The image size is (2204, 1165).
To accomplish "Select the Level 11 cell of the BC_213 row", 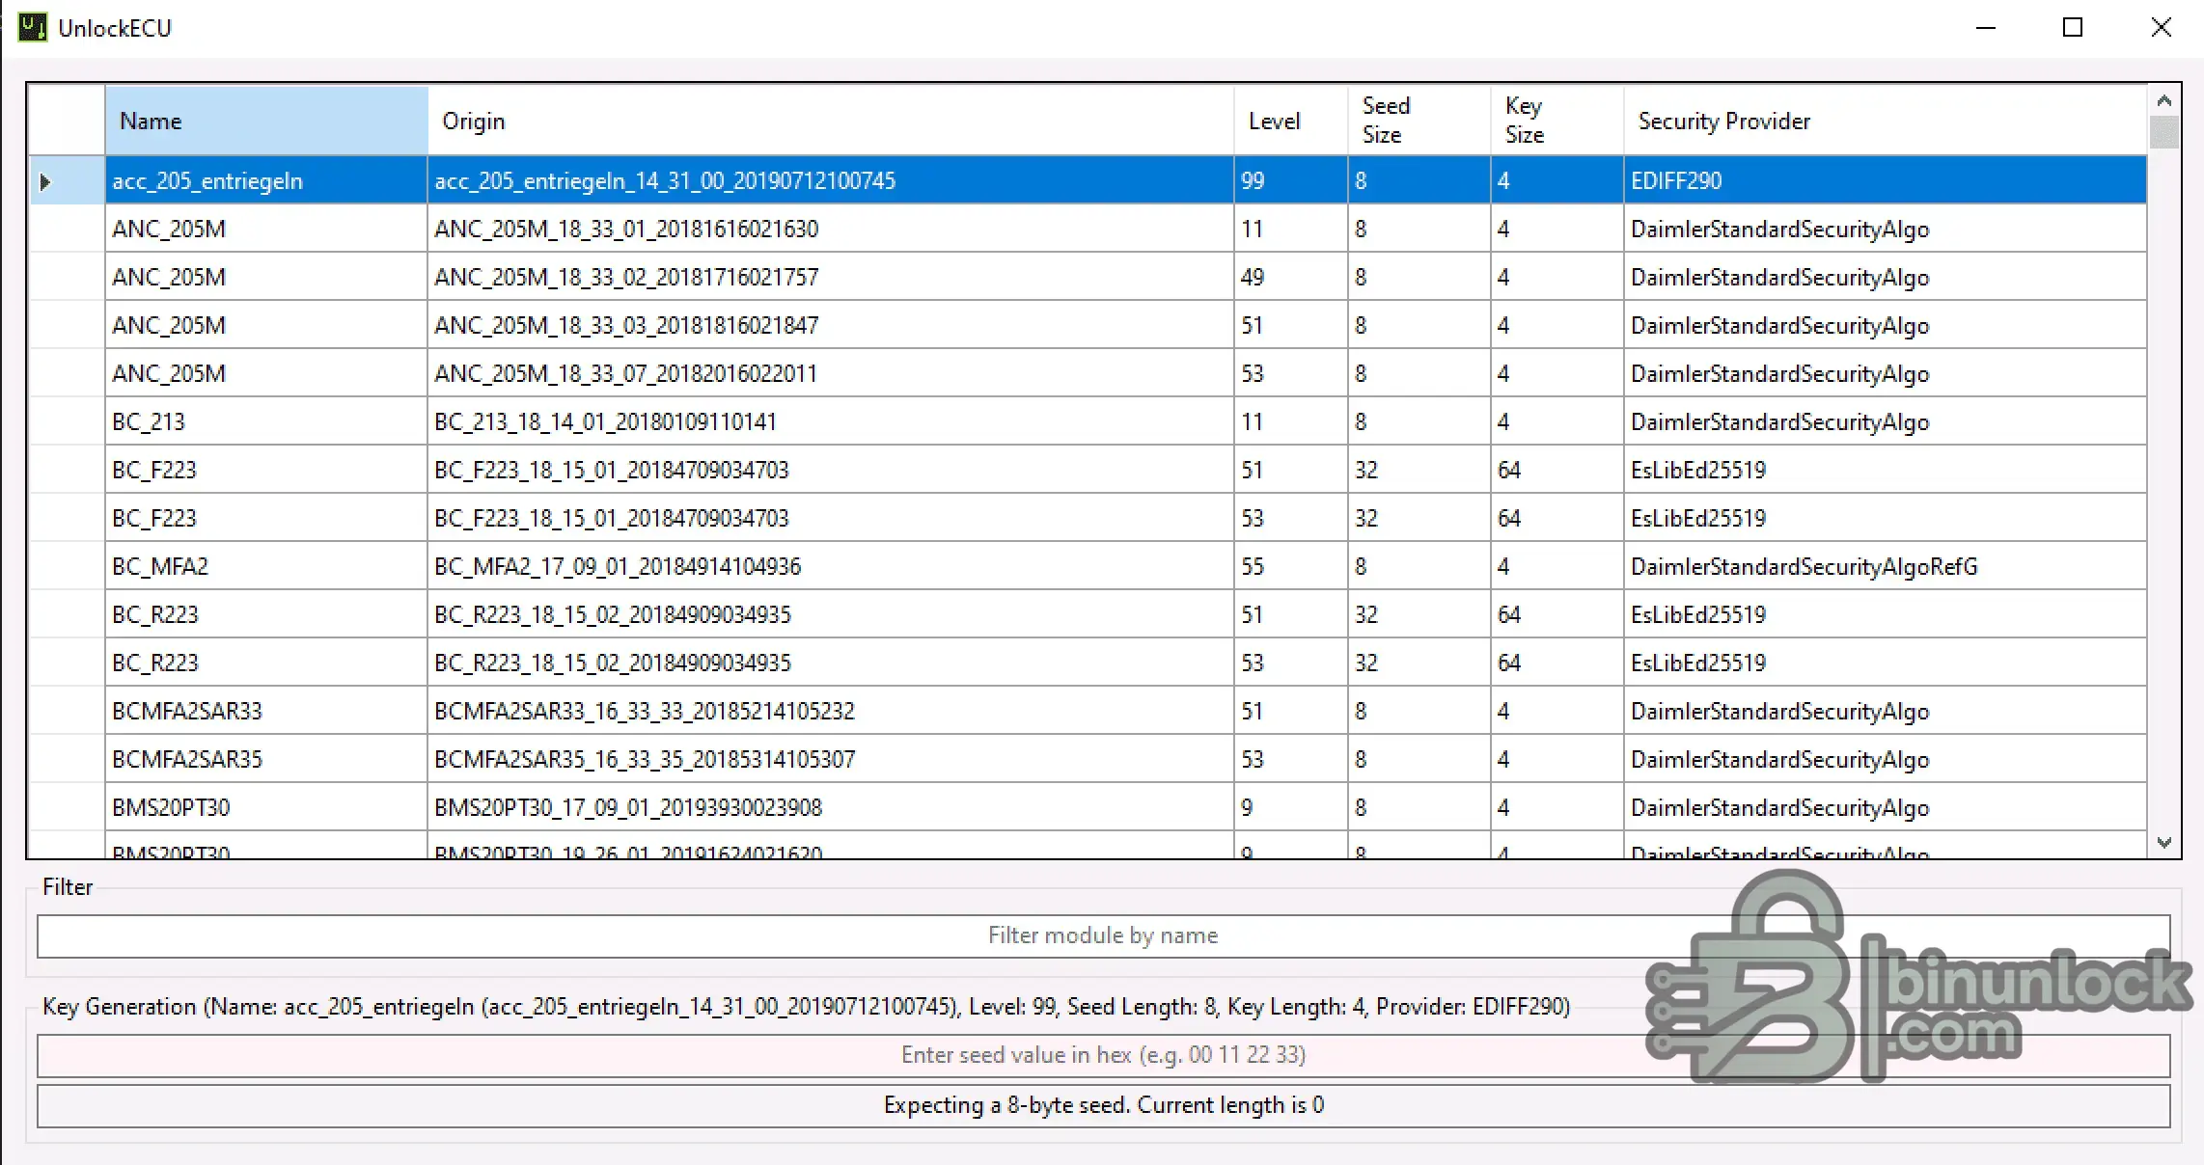I will pos(1291,421).
